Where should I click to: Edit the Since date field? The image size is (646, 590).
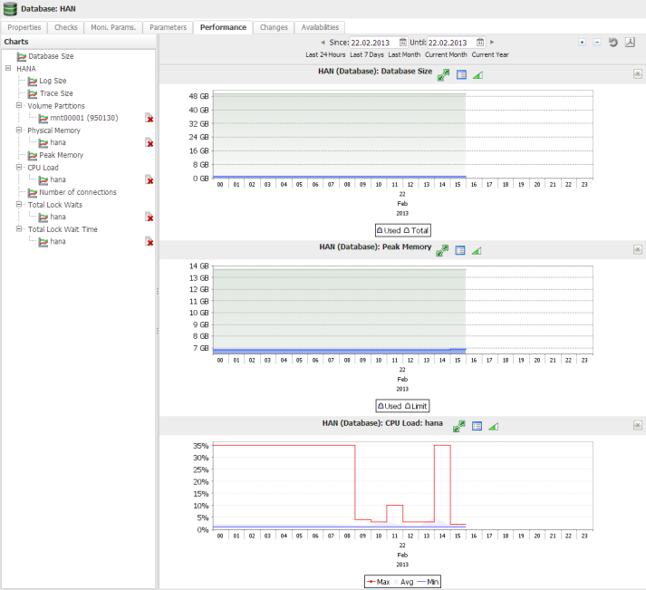[373, 43]
